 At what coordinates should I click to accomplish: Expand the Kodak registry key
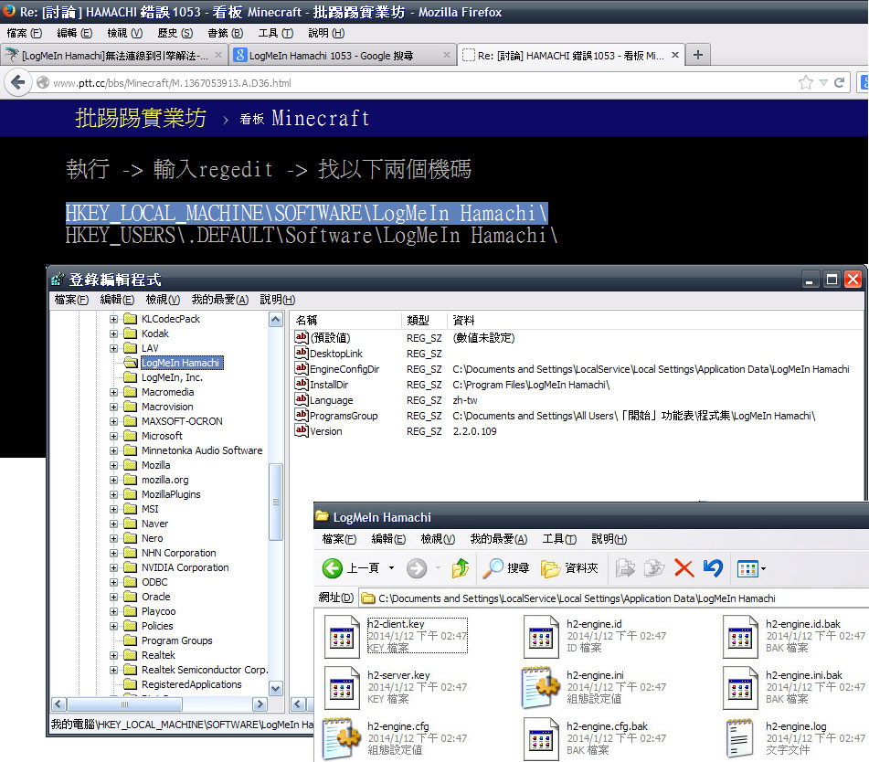coord(113,333)
